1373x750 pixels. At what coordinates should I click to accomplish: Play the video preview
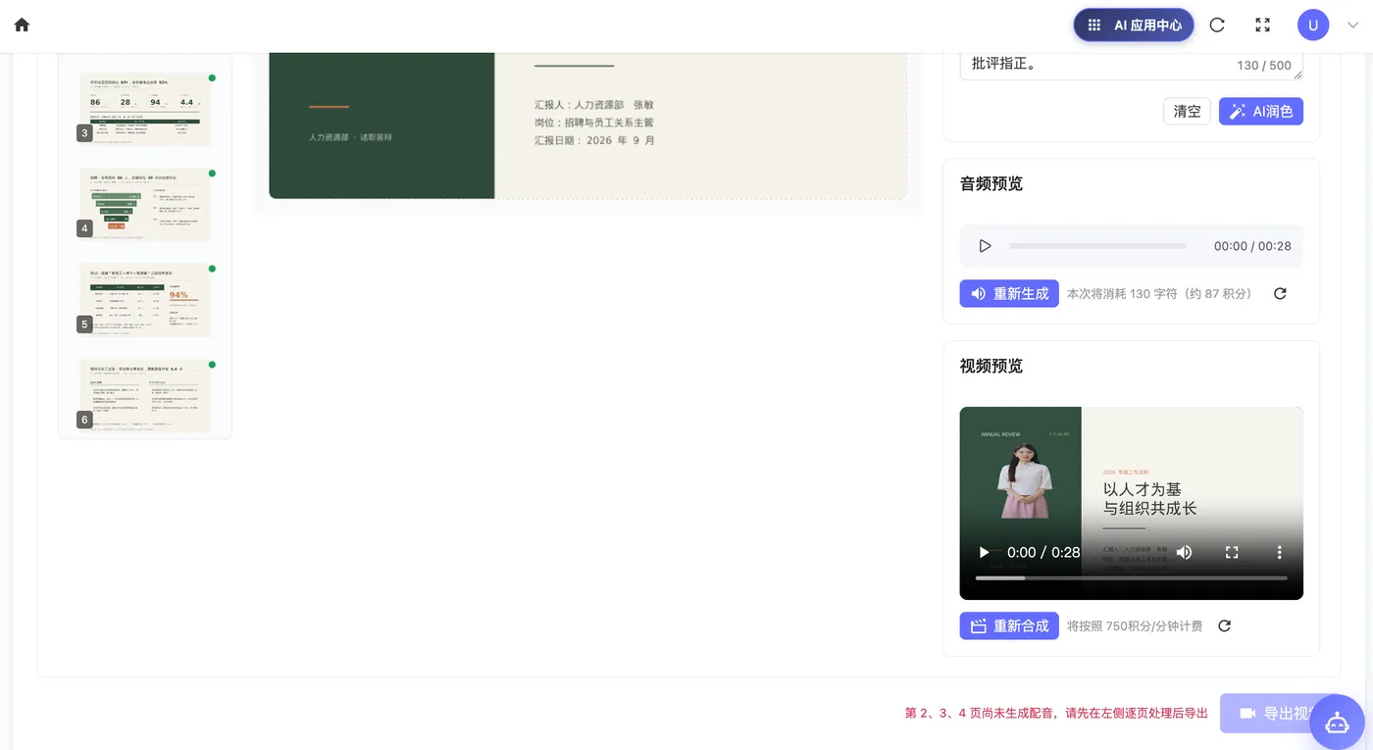click(984, 552)
